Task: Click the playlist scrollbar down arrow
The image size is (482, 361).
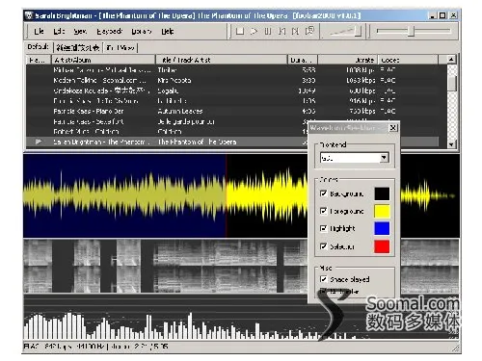Action: coord(451,144)
